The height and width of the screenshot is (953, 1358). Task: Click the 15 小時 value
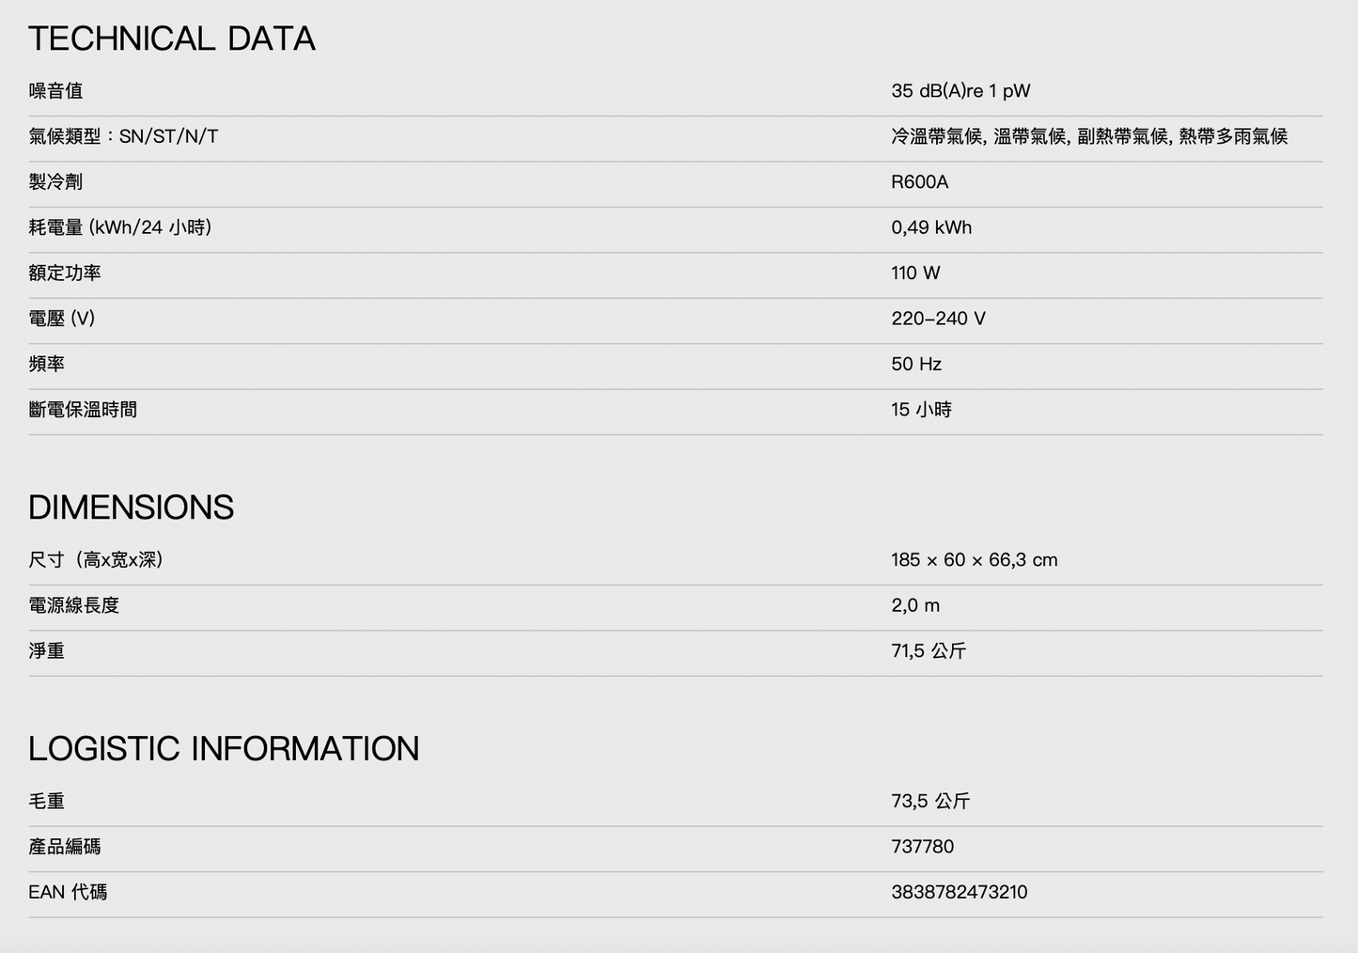tap(921, 410)
